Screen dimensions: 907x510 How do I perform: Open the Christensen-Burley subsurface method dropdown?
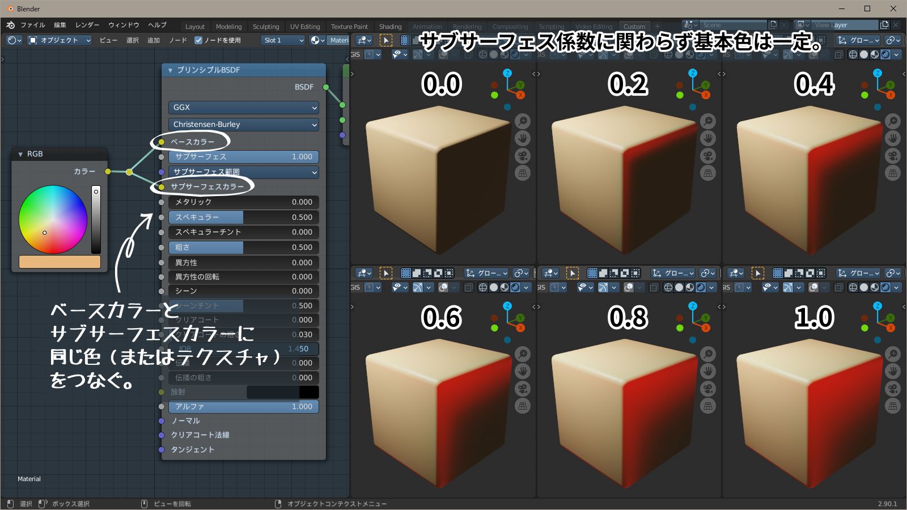pyautogui.click(x=243, y=124)
